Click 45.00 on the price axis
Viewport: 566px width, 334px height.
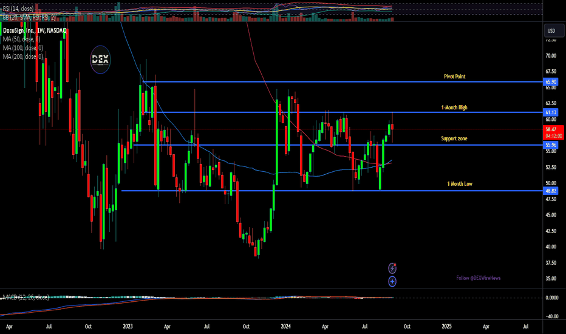(x=551, y=215)
